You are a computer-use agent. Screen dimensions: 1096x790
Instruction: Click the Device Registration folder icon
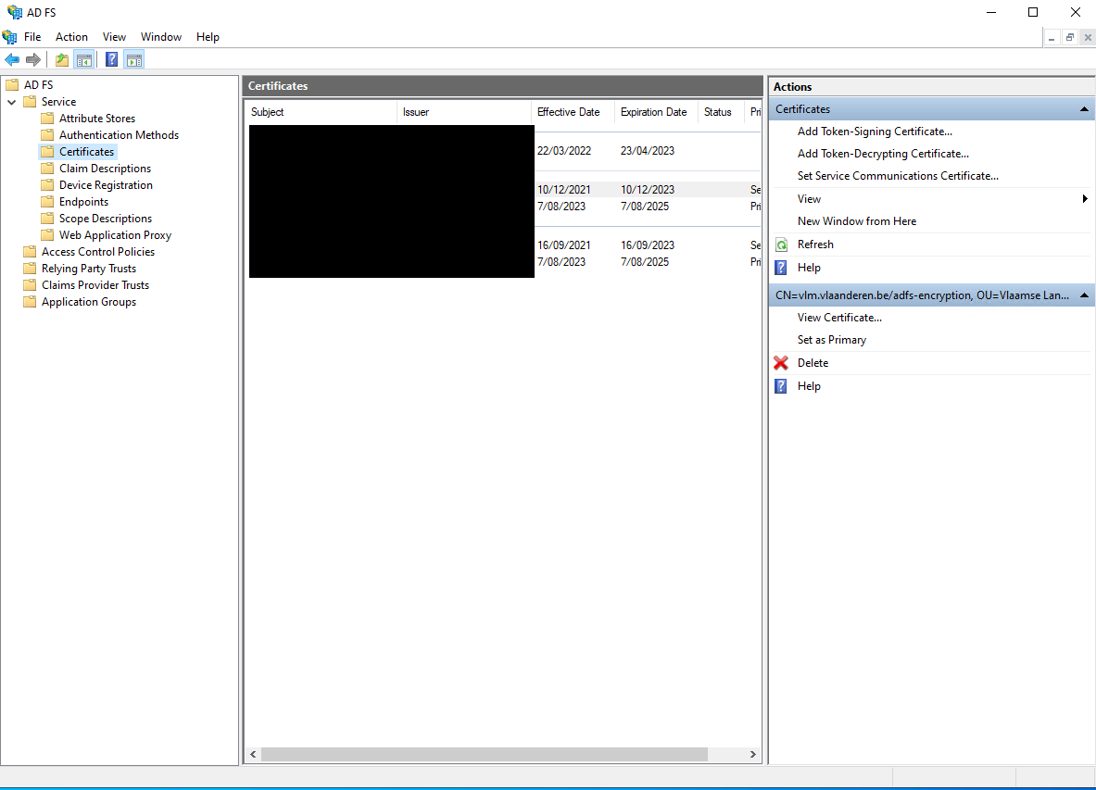[x=47, y=185]
